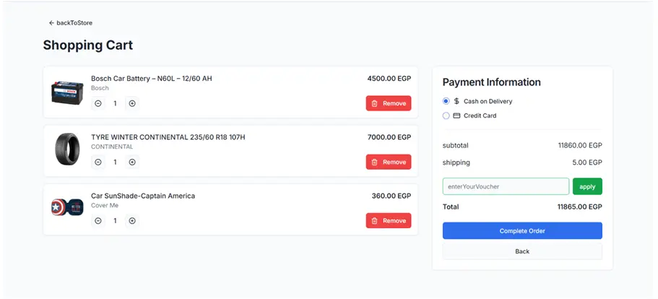Screen dimensions: 658x299
Task: Remove Car SunShade from the cart
Action: point(389,221)
